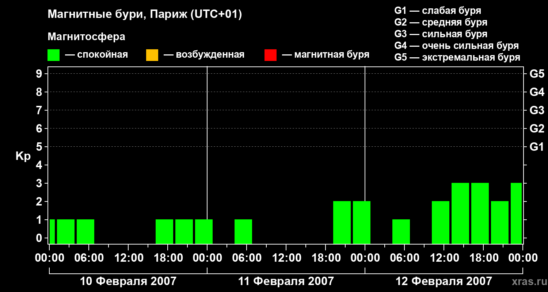548x292 pixels.
Task: Click the date label 12 Февраля 2007
Action: pyautogui.click(x=444, y=281)
